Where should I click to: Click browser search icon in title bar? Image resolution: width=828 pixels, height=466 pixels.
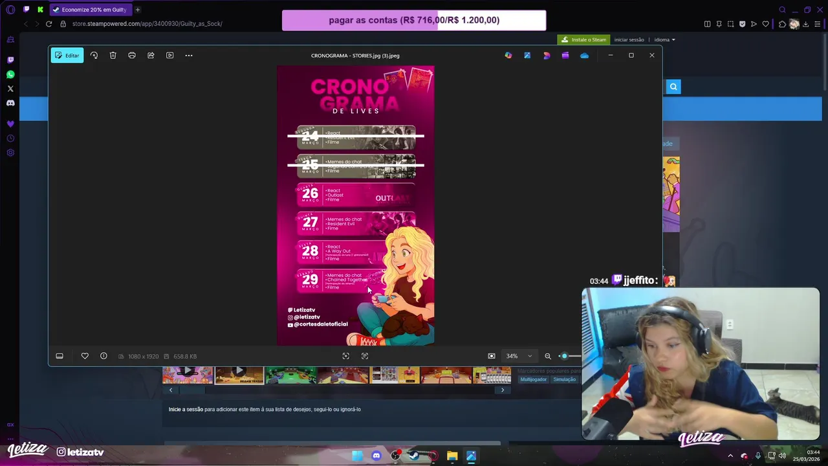[782, 10]
